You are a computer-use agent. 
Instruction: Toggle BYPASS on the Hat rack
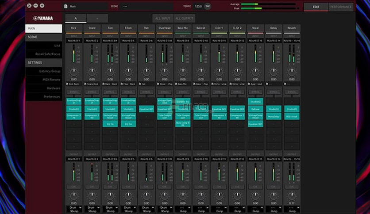point(146,92)
